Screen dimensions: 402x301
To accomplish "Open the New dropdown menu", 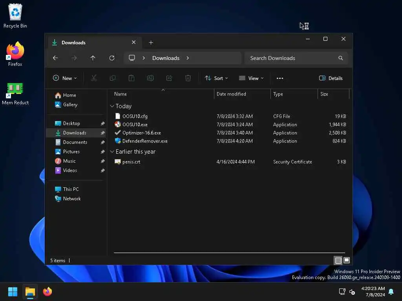I will (x=65, y=78).
